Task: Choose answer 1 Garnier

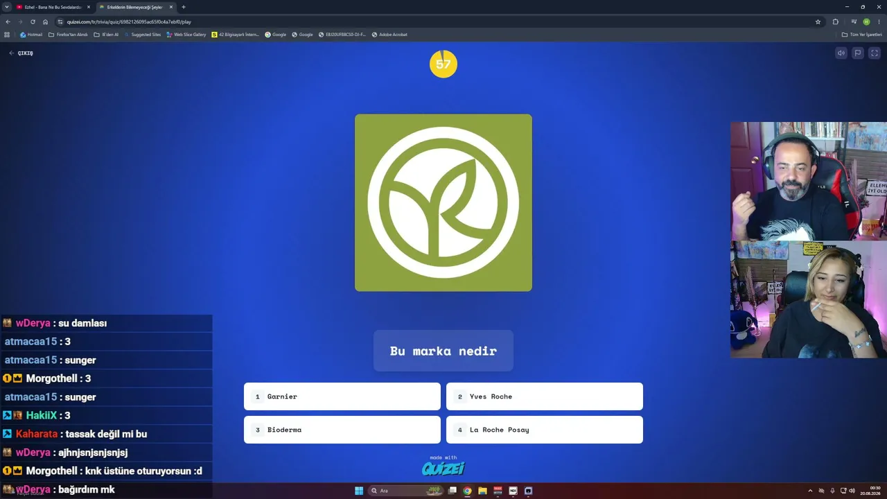Action: [x=342, y=396]
